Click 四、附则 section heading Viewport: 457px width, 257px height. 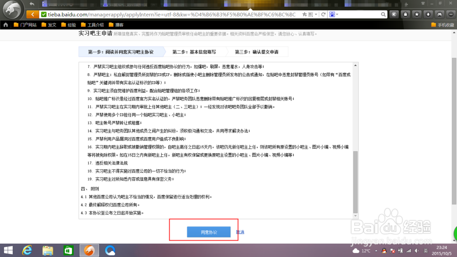(x=90, y=189)
